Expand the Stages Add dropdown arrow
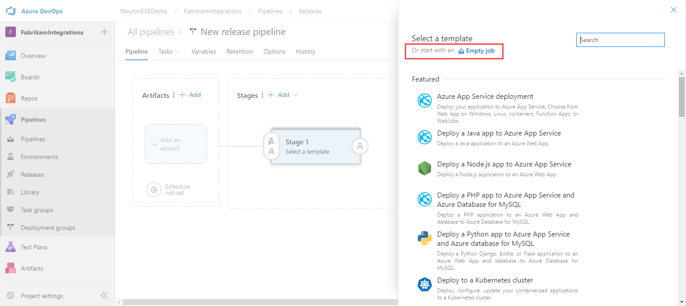Image resolution: width=686 pixels, height=306 pixels. [x=296, y=95]
